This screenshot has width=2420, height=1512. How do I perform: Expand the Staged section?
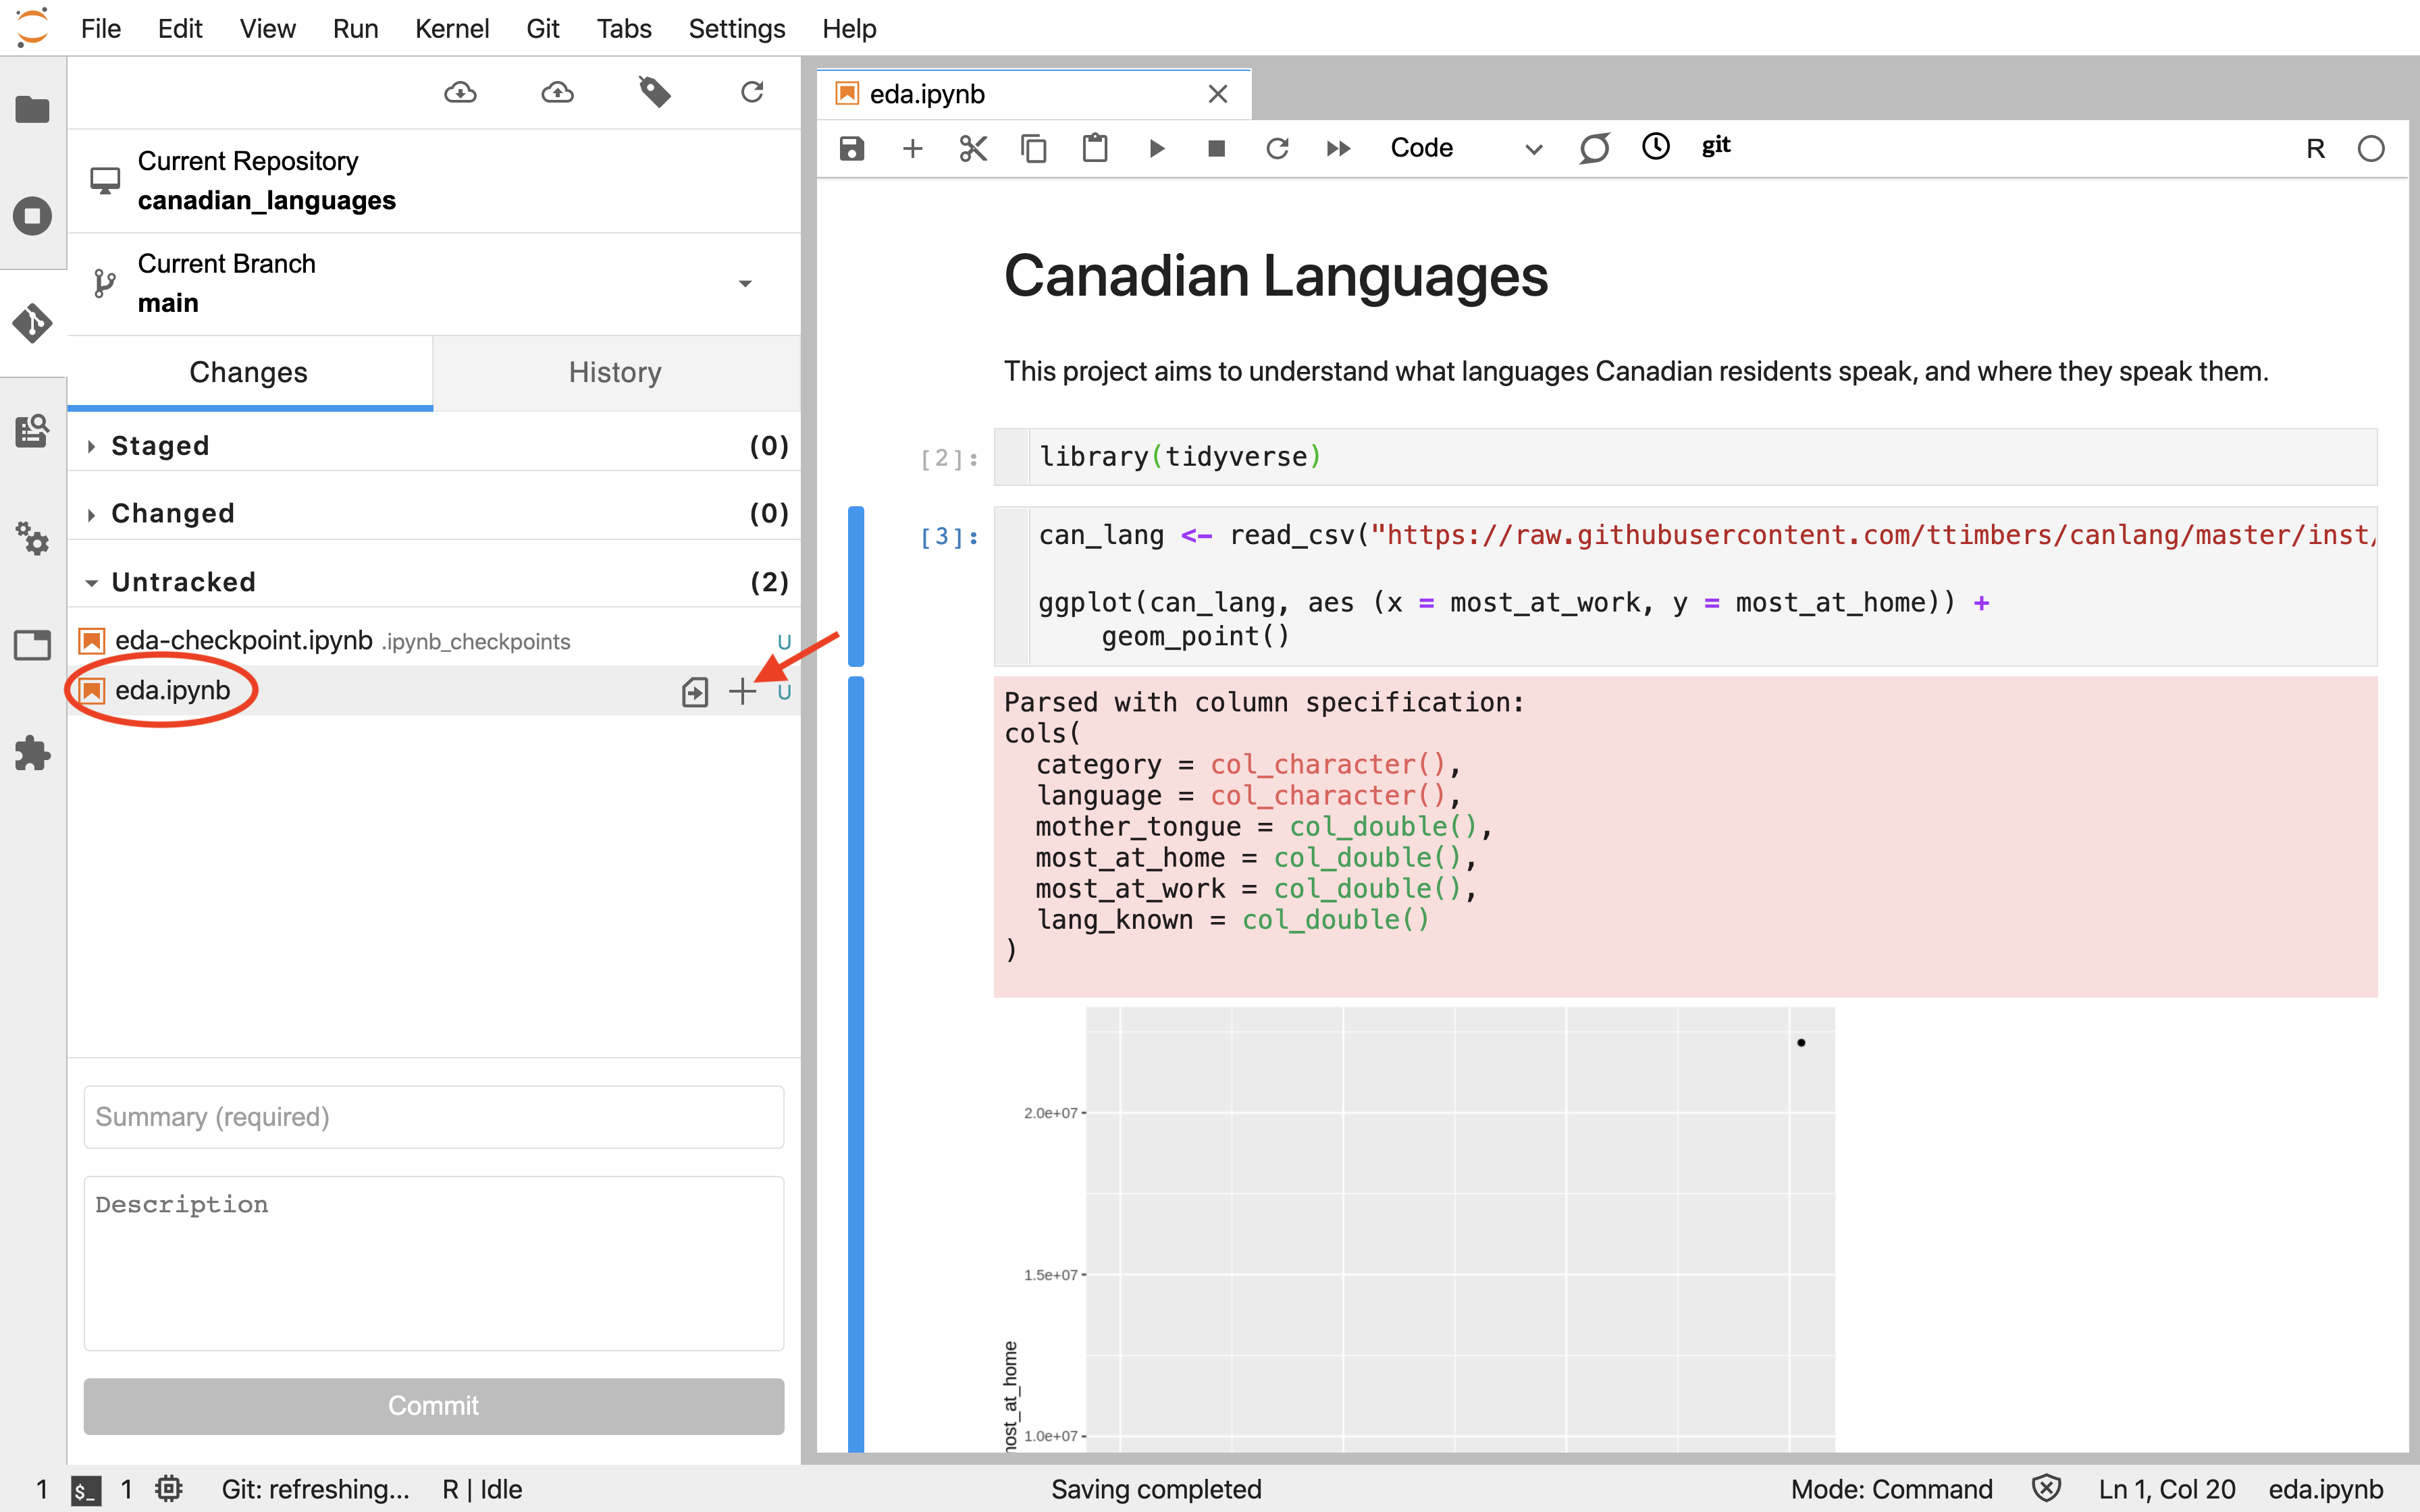[x=434, y=446]
